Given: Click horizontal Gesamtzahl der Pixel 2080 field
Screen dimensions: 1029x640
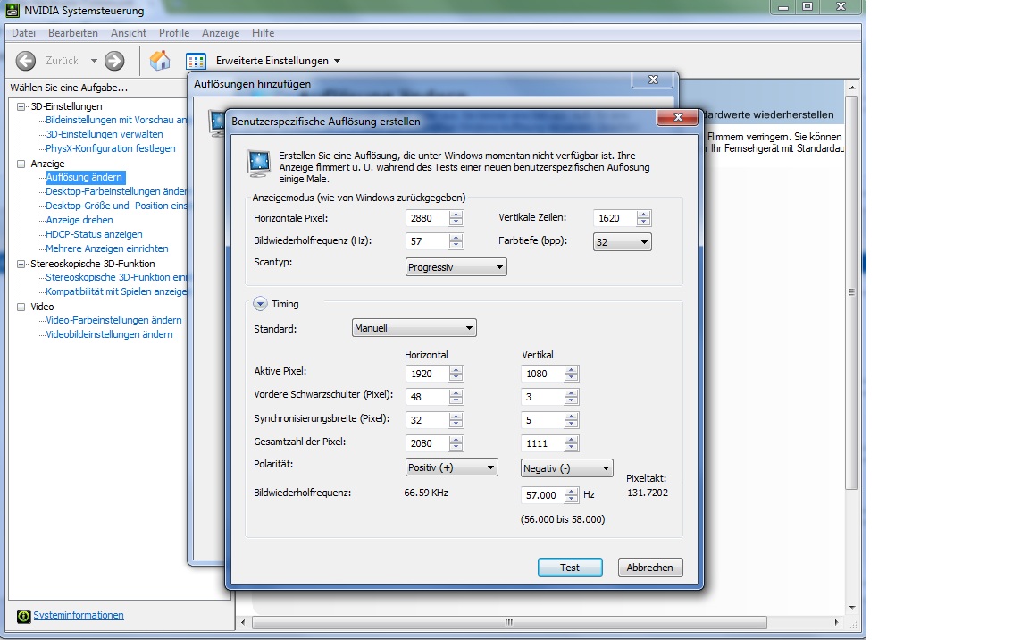Looking at the screenshot, I should click(427, 443).
